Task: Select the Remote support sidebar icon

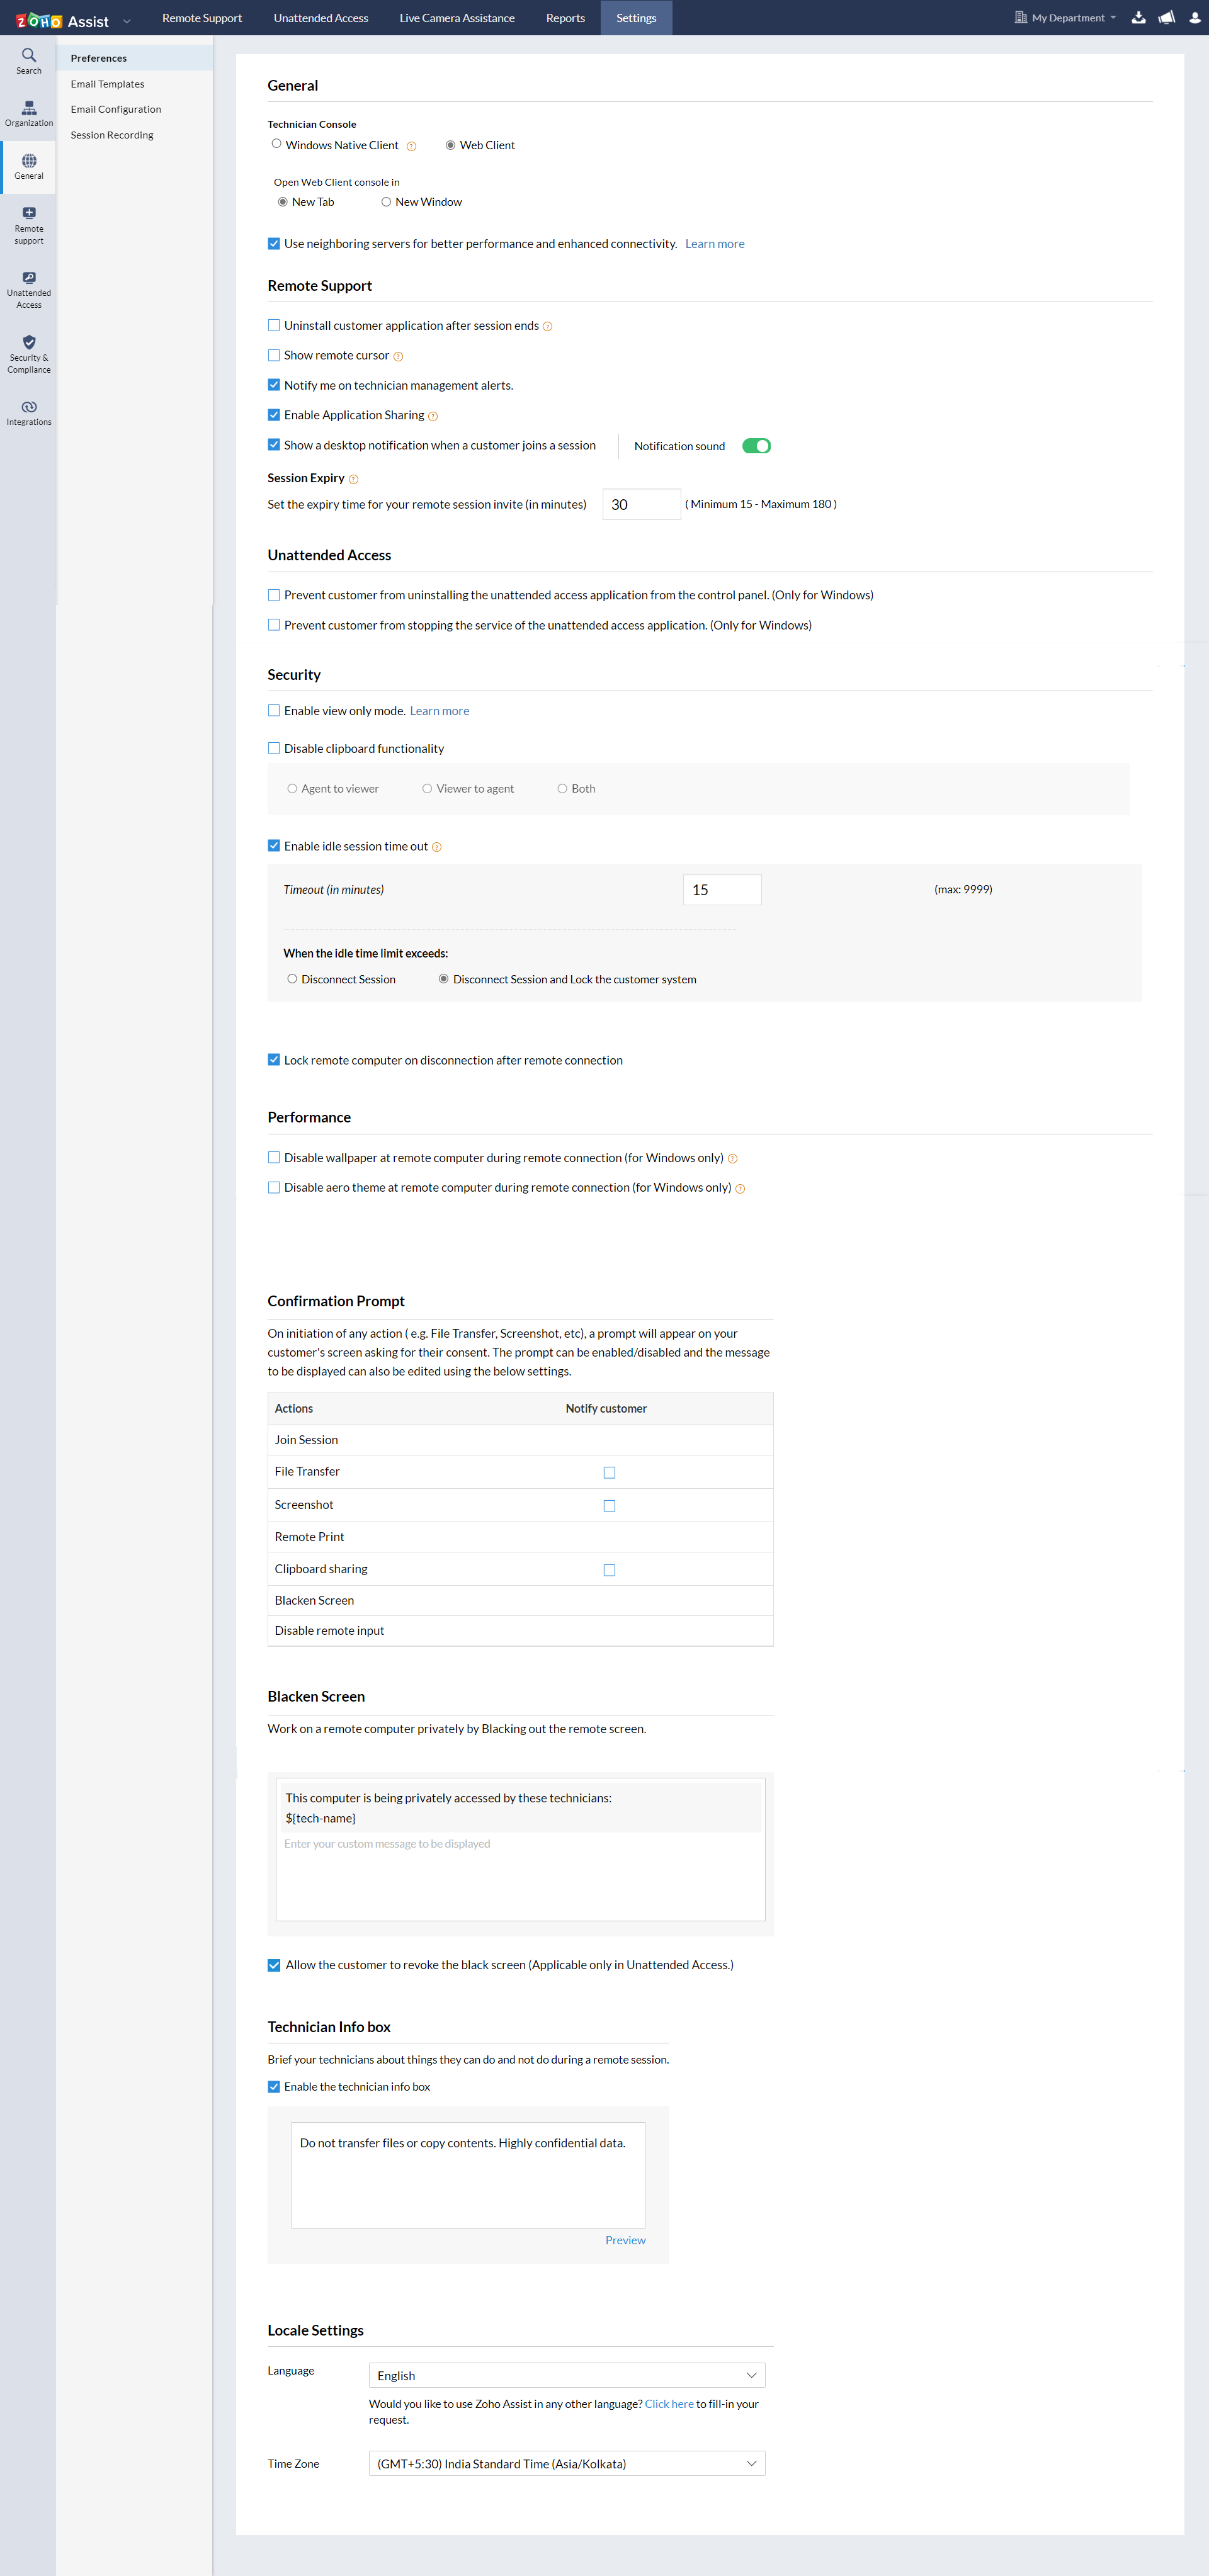Action: 28,225
